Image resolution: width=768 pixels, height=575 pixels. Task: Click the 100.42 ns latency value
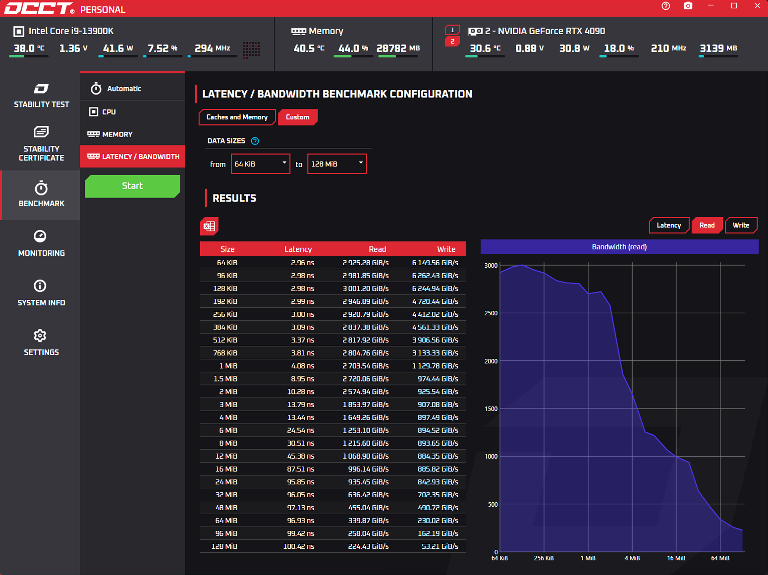coord(298,546)
